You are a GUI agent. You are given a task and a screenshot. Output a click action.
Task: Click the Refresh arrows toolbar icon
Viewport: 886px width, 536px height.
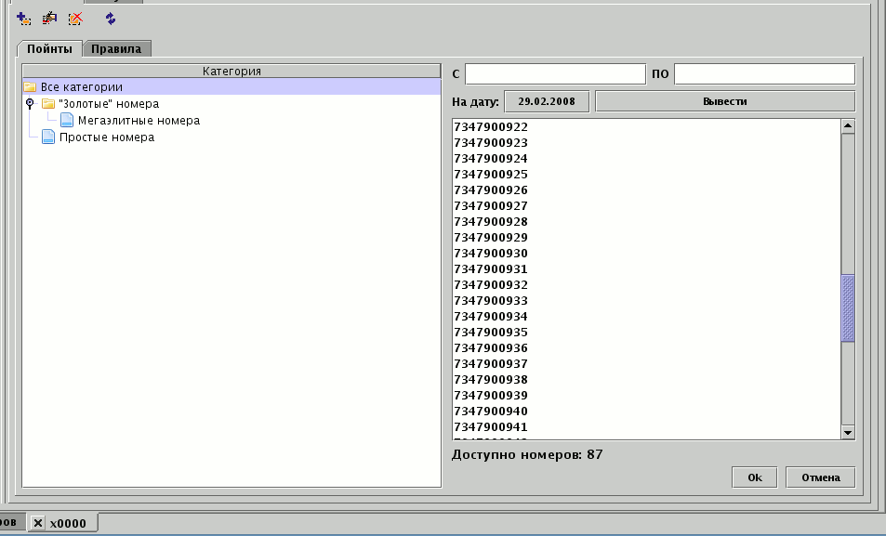[x=111, y=19]
